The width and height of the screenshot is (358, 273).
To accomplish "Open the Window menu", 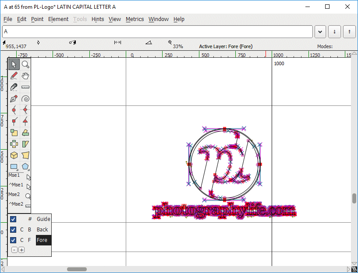I will [x=159, y=19].
